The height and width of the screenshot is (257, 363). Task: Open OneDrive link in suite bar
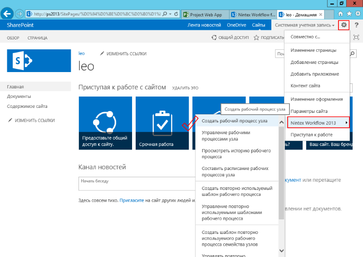(x=236, y=25)
